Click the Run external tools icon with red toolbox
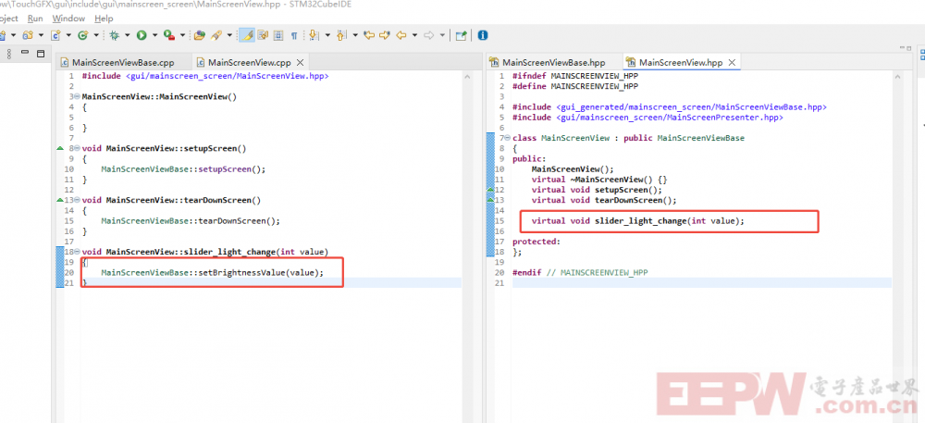Screen dimensions: 925x423 (x=169, y=35)
